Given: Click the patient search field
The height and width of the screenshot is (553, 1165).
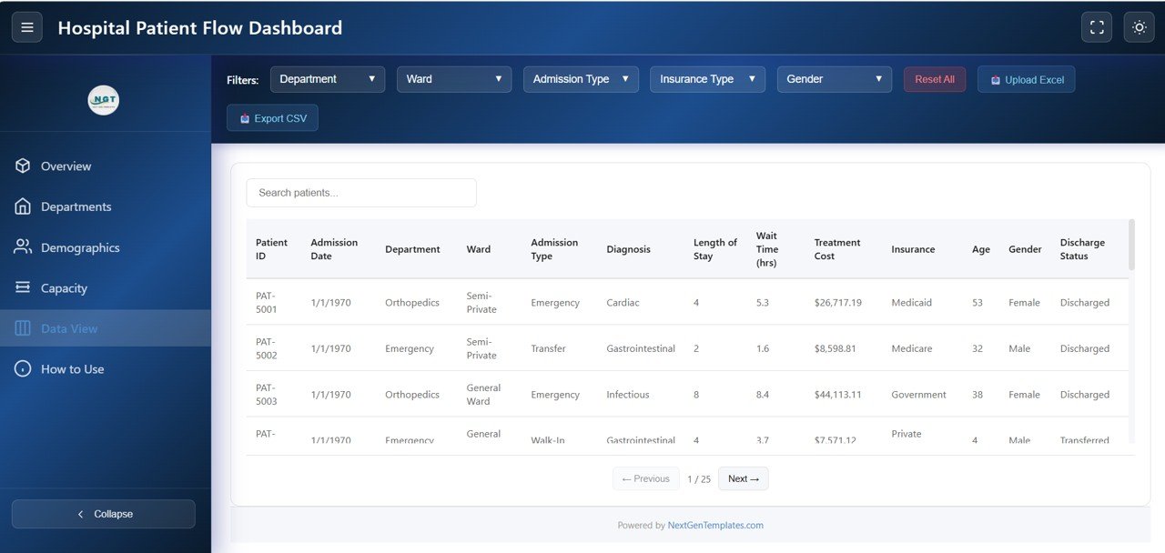Looking at the screenshot, I should click(x=360, y=192).
